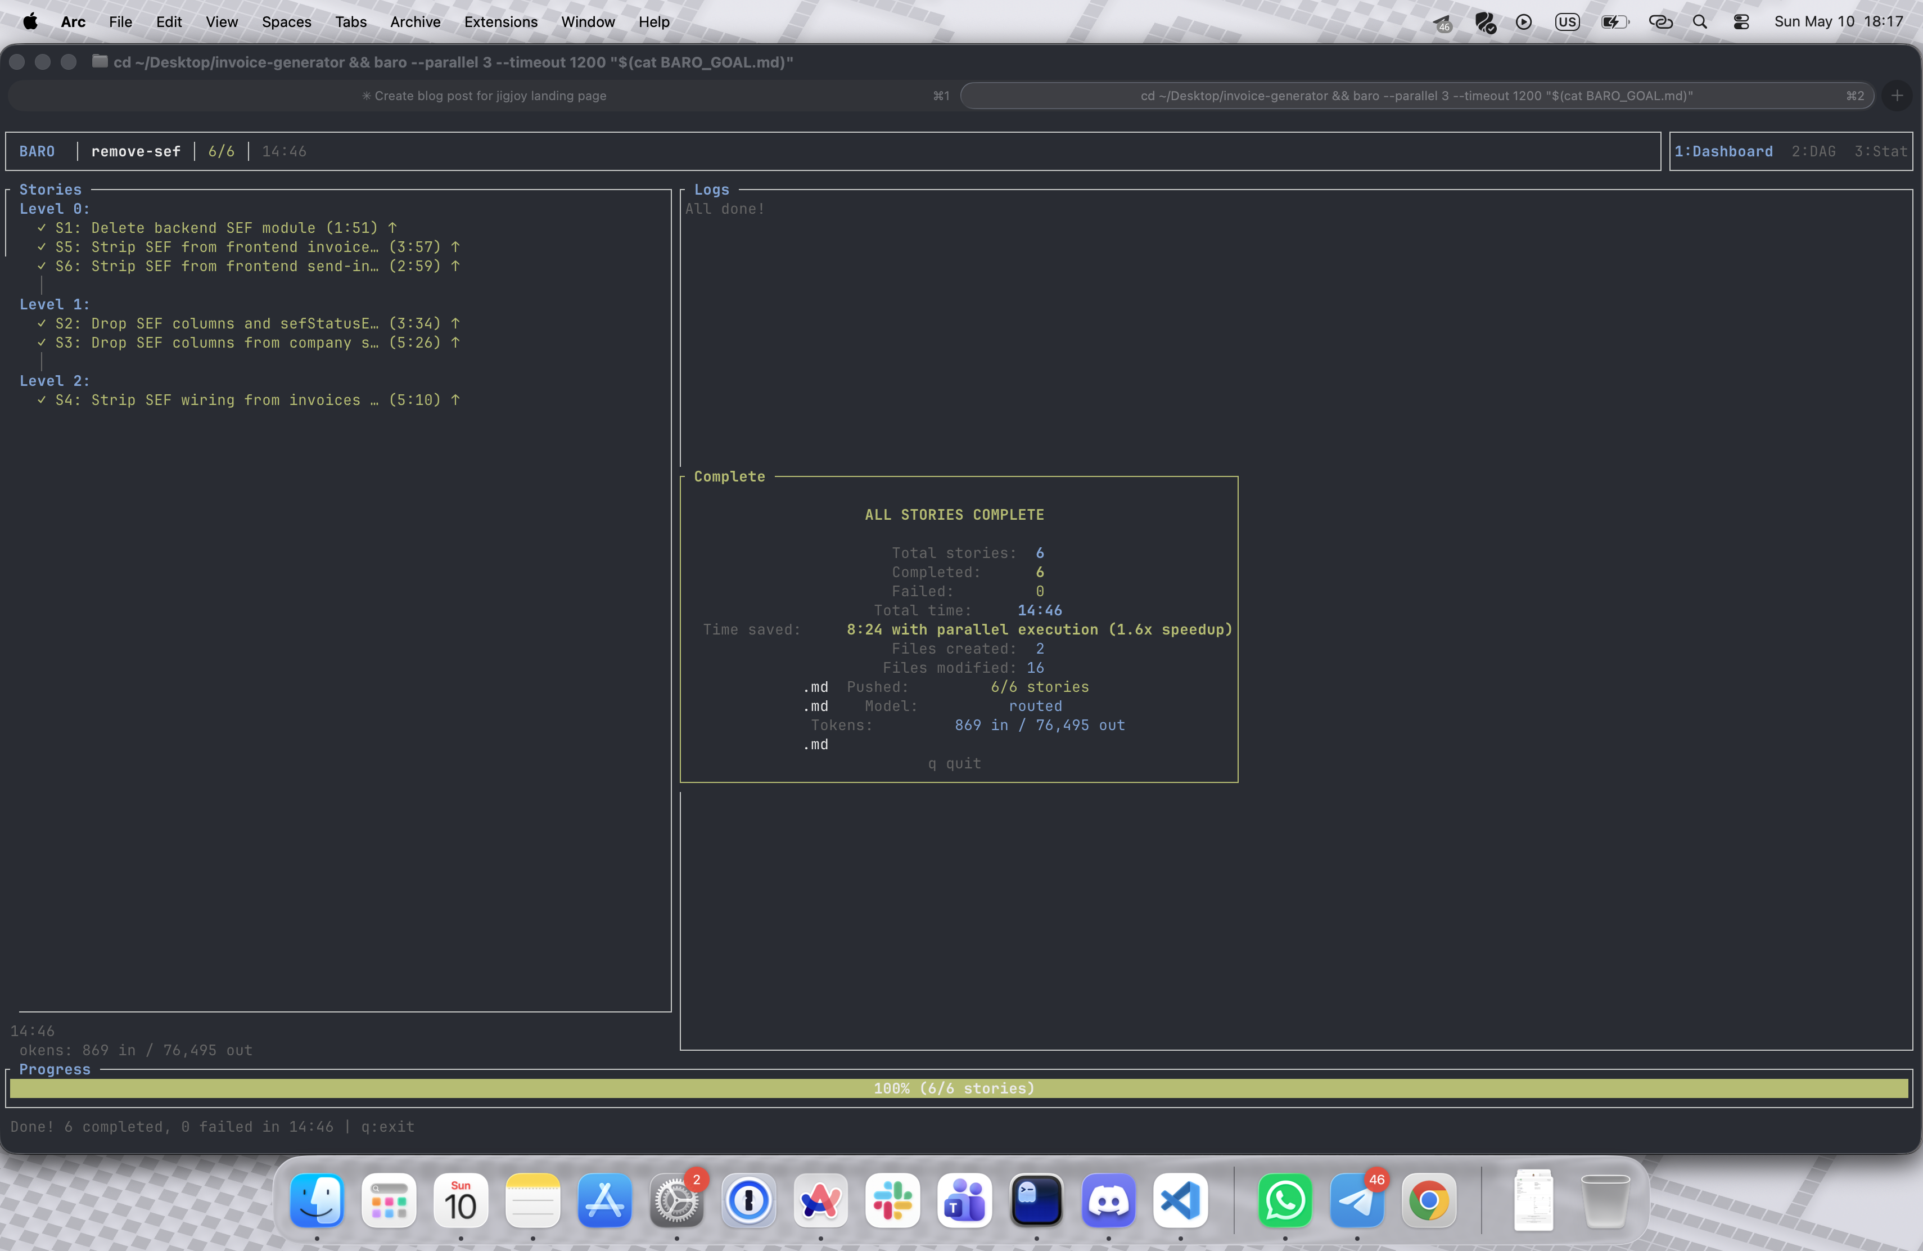Click the Telegram menu bar status icon
This screenshot has width=1923, height=1251.
coord(1442,22)
